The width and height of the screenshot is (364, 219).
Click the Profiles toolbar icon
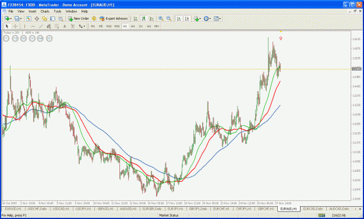click(x=17, y=18)
